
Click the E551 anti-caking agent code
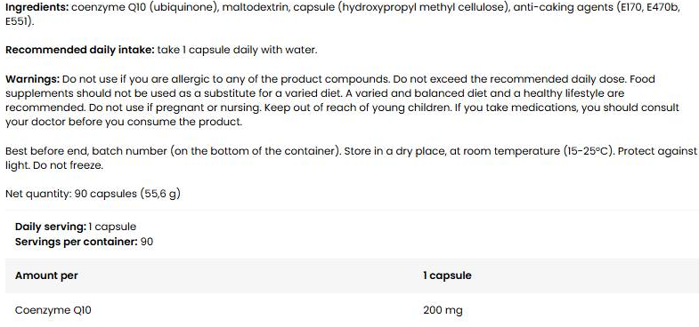[17, 22]
